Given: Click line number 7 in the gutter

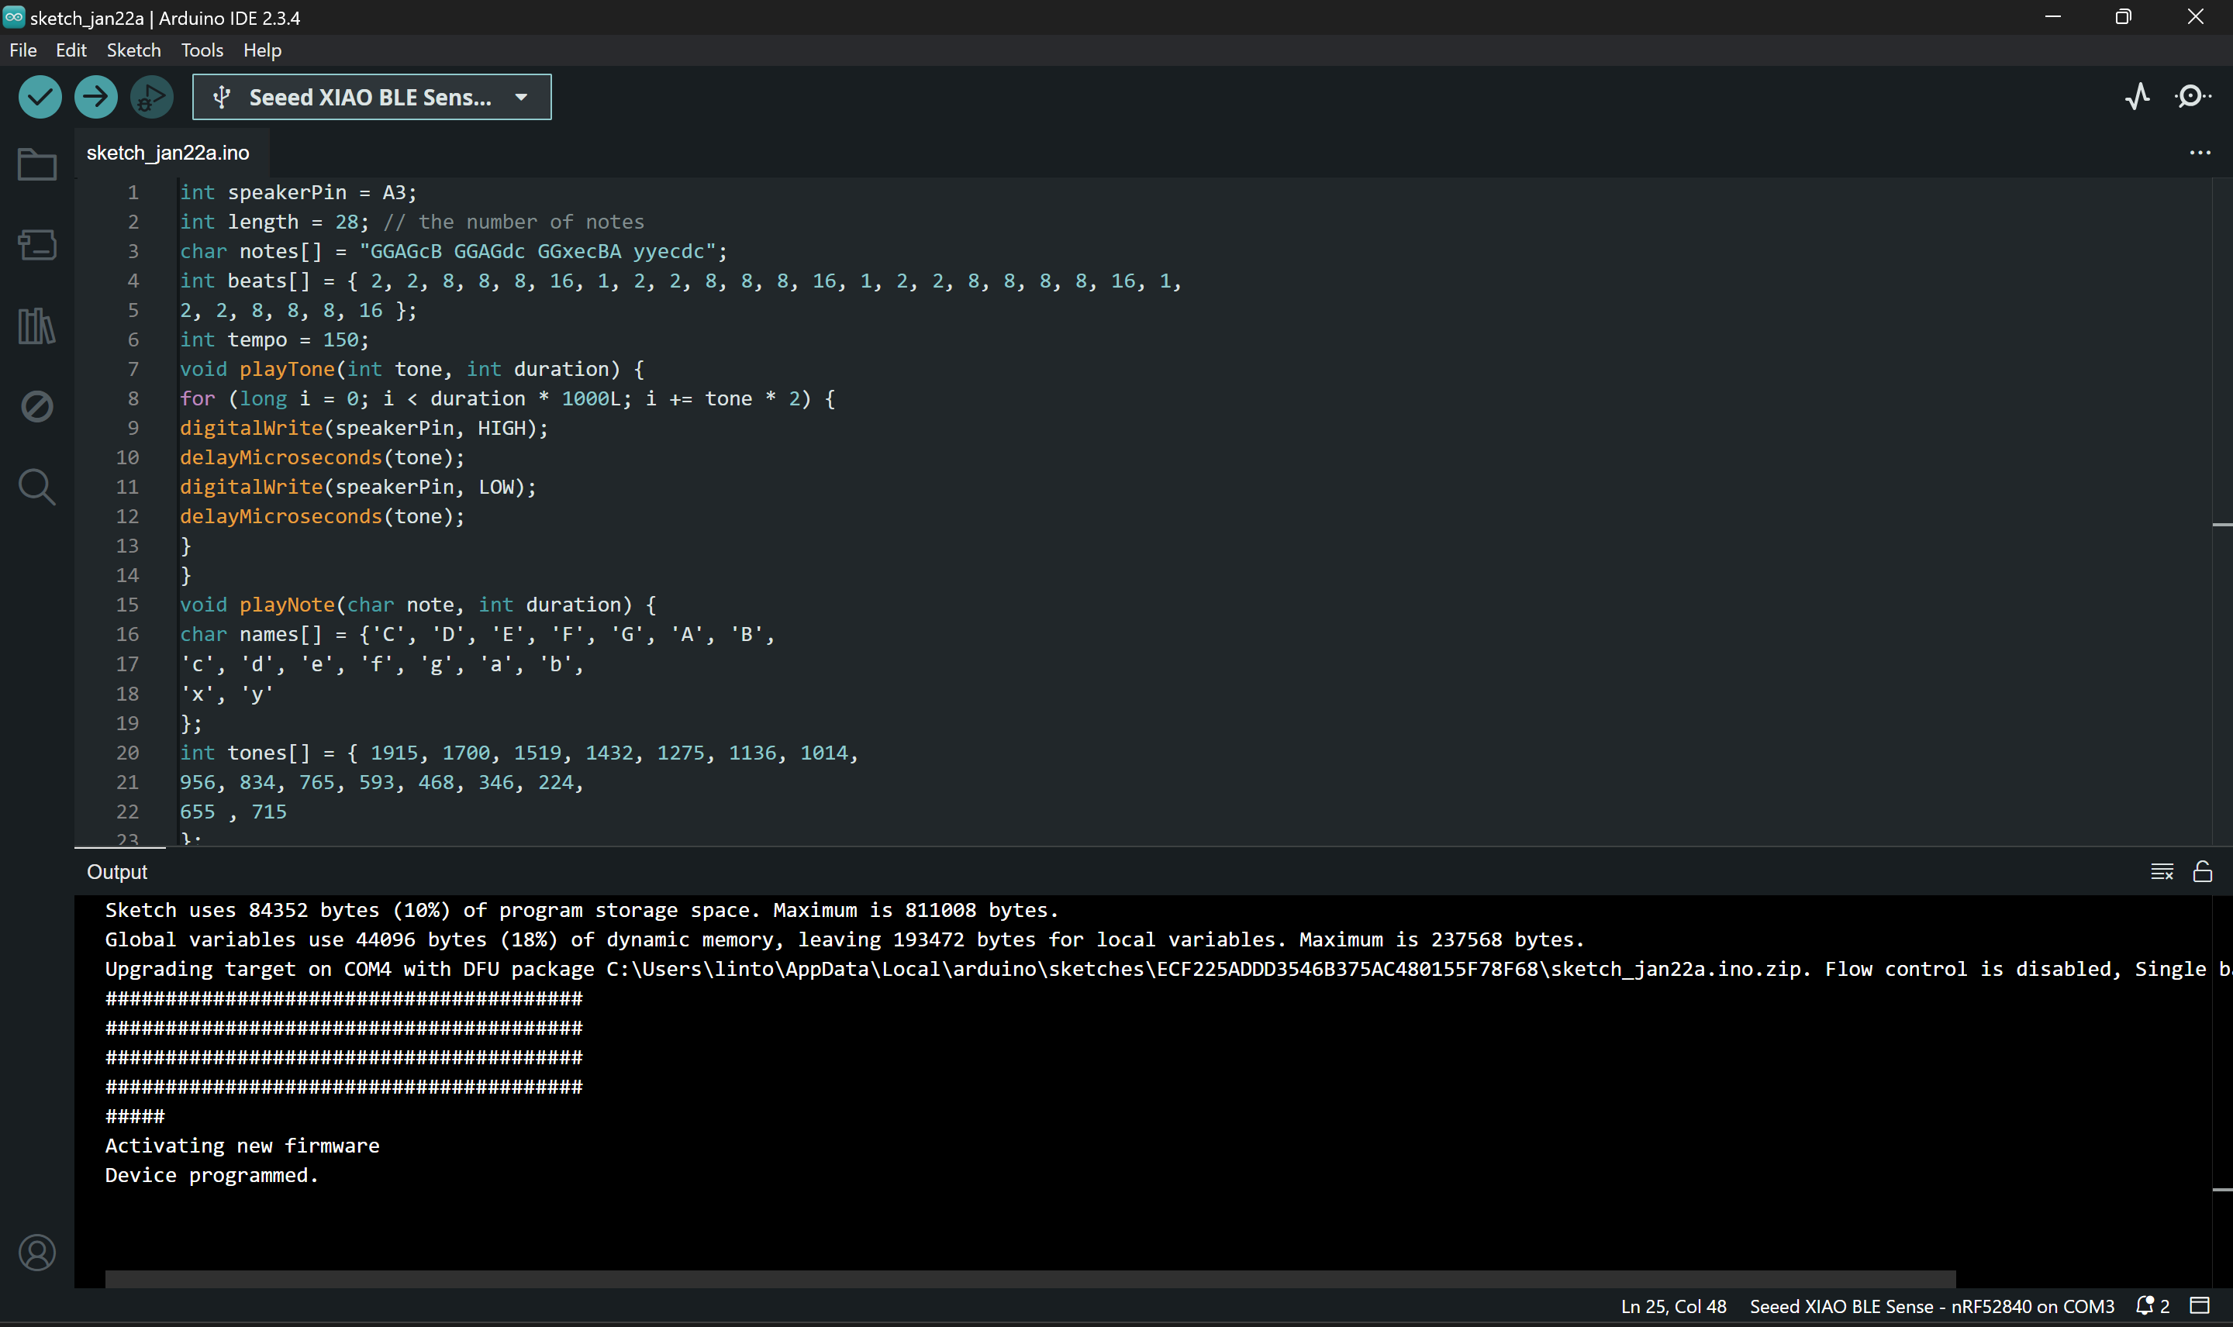Looking at the screenshot, I should tap(133, 369).
